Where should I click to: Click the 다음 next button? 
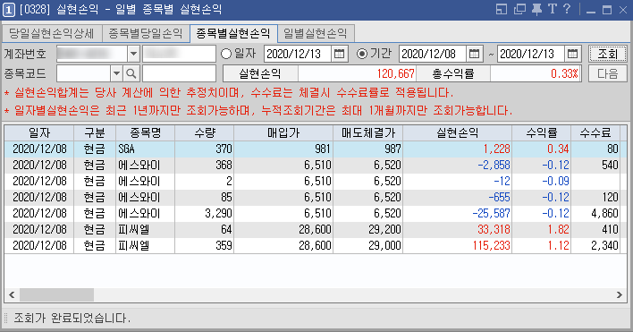(x=608, y=73)
